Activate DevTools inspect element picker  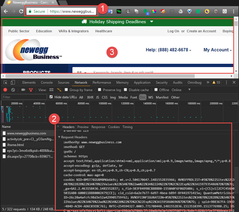[x=5, y=83]
